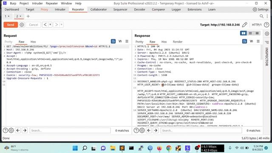Click the Repeater request settings gear icon
The image size is (272, 153).
click(22, 25)
